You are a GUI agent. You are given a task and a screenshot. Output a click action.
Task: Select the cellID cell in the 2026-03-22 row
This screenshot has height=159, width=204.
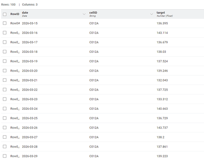(x=94, y=90)
